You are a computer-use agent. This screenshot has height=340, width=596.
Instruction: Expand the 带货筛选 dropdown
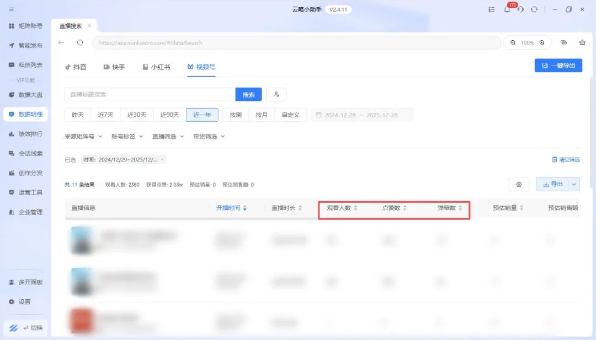pyautogui.click(x=209, y=136)
